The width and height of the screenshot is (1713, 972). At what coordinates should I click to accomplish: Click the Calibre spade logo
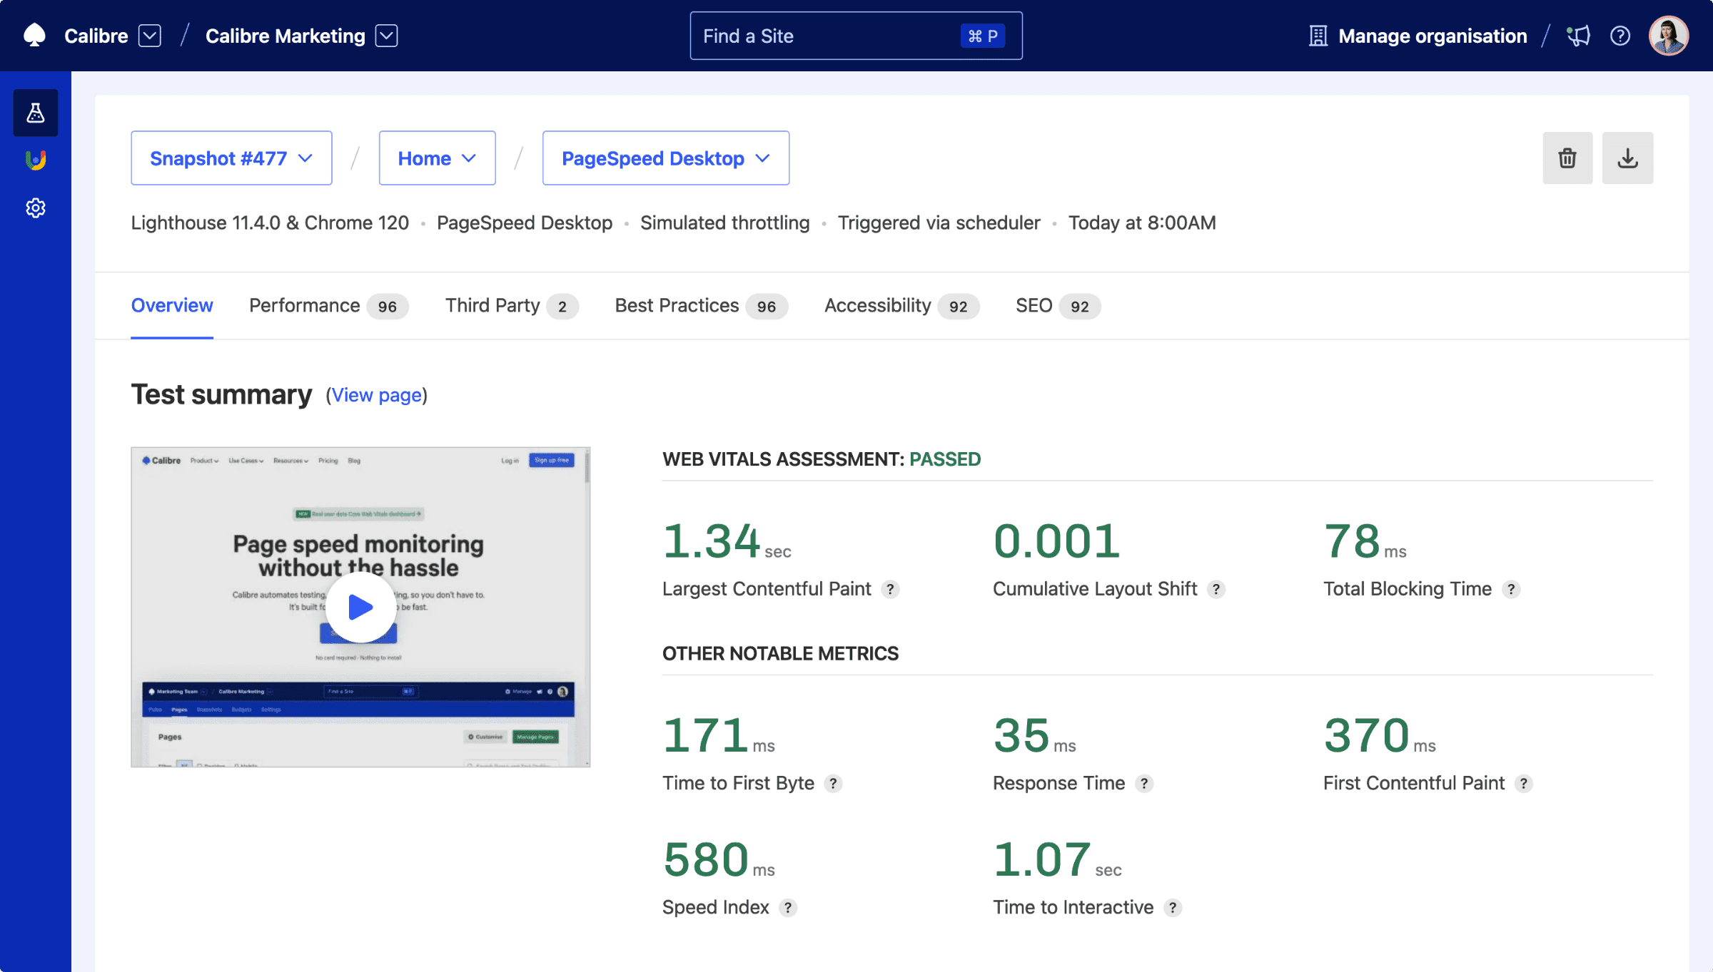click(x=34, y=35)
